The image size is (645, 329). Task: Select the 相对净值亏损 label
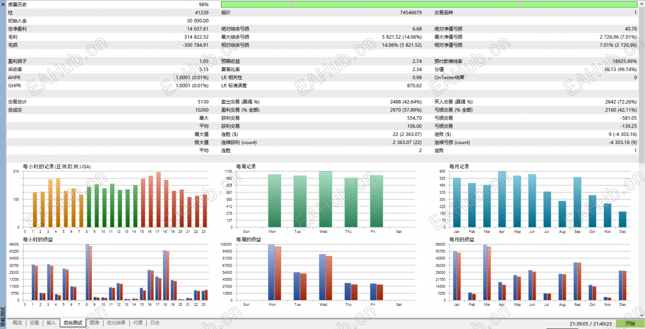(448, 45)
